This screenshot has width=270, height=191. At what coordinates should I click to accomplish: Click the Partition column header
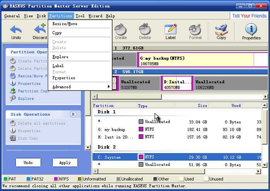(114, 105)
